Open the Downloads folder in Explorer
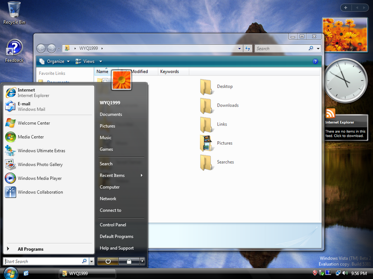Image resolution: width=373 pixels, height=279 pixels. 227,106
